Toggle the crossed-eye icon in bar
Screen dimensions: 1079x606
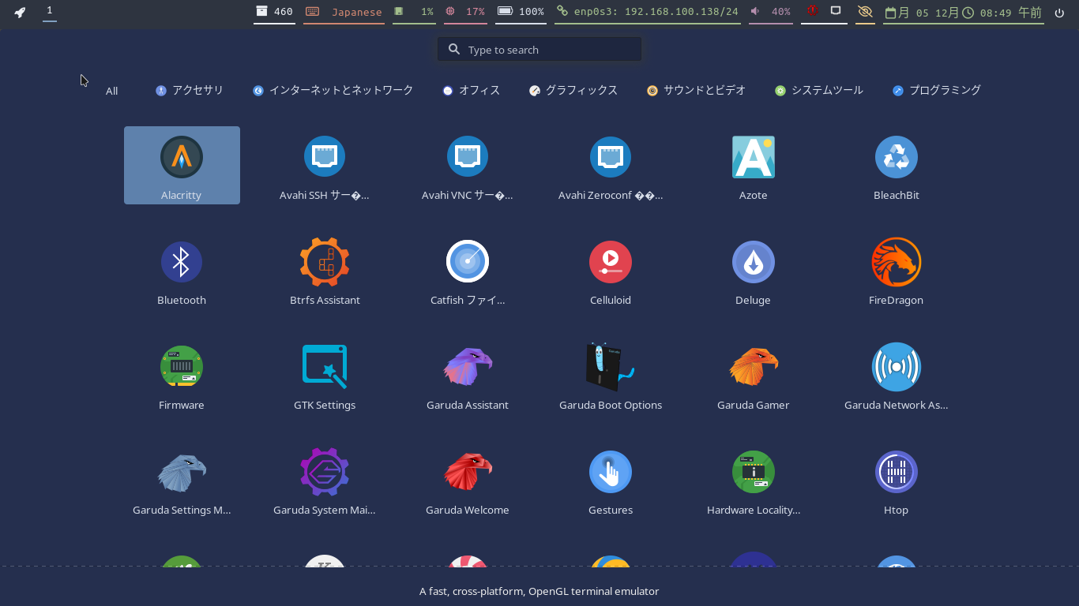tap(865, 12)
